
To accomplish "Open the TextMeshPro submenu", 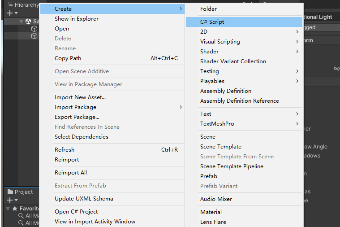I will (244, 124).
